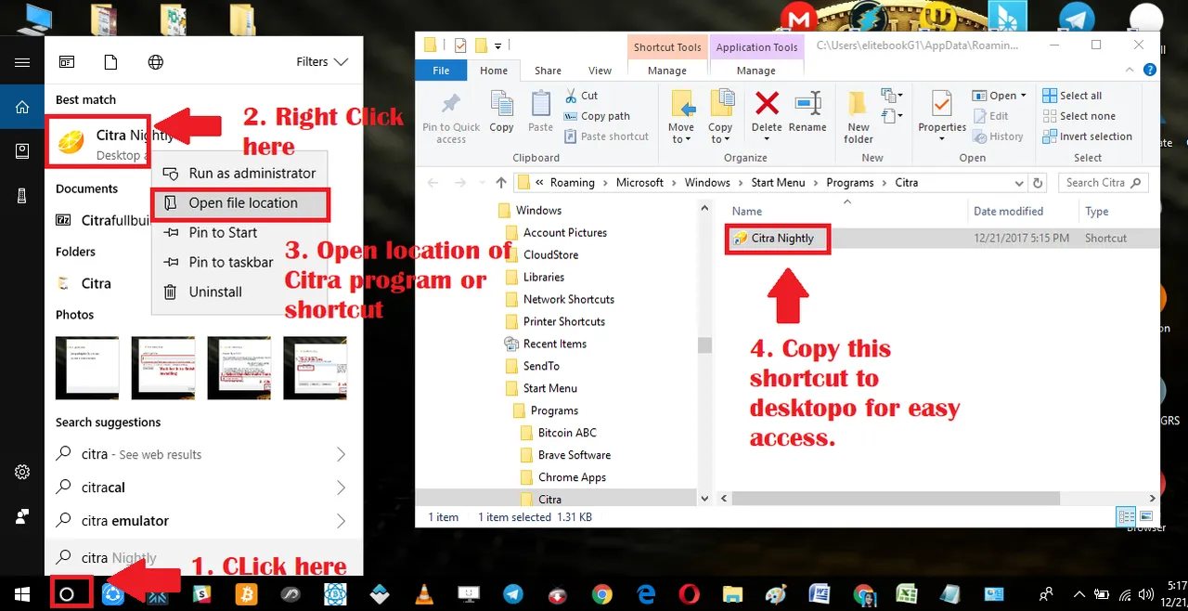Viewport: 1188px width, 611px height.
Task: Click Start Menu in the breadcrumb path
Action: (779, 183)
